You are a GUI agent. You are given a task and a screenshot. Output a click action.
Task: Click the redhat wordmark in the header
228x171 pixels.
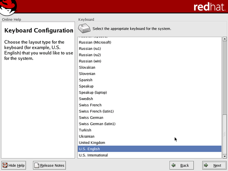[209, 7]
